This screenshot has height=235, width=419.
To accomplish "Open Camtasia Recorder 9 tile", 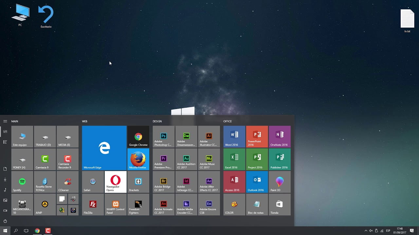I will tap(67, 159).
